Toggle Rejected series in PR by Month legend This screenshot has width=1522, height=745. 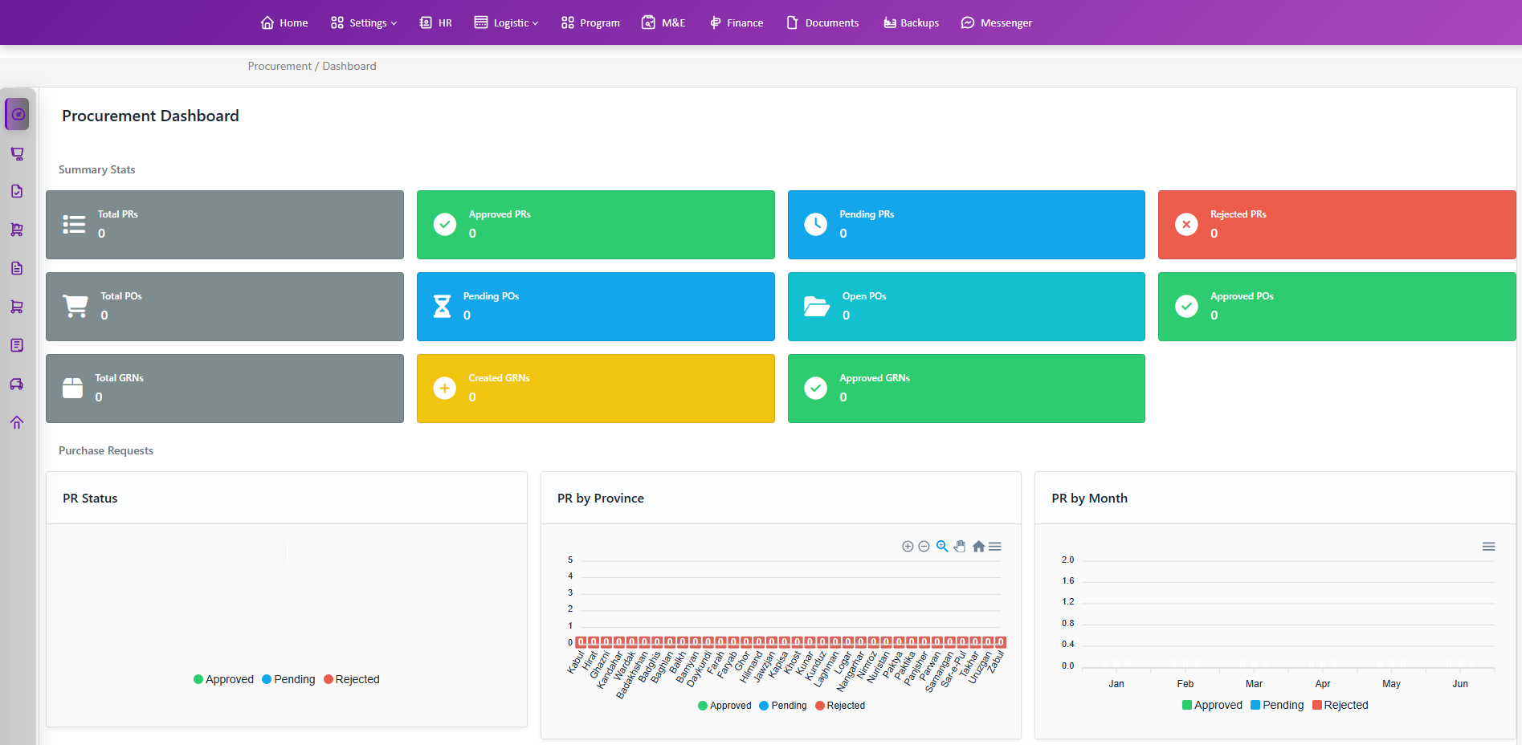(x=1340, y=705)
